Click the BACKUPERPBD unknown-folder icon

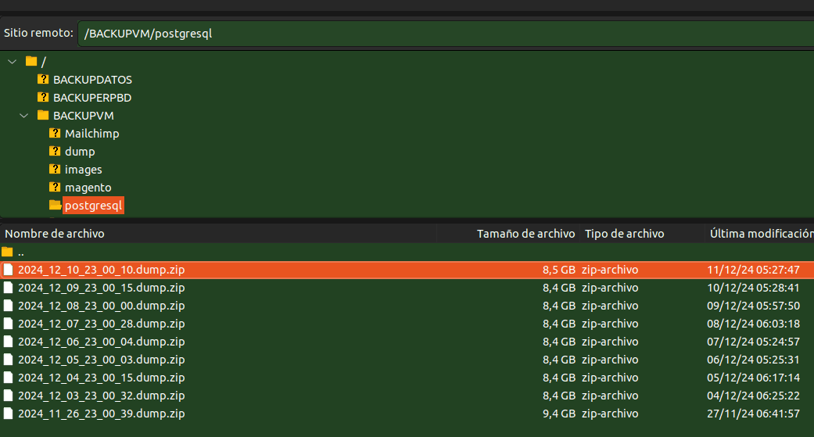pyautogui.click(x=43, y=98)
